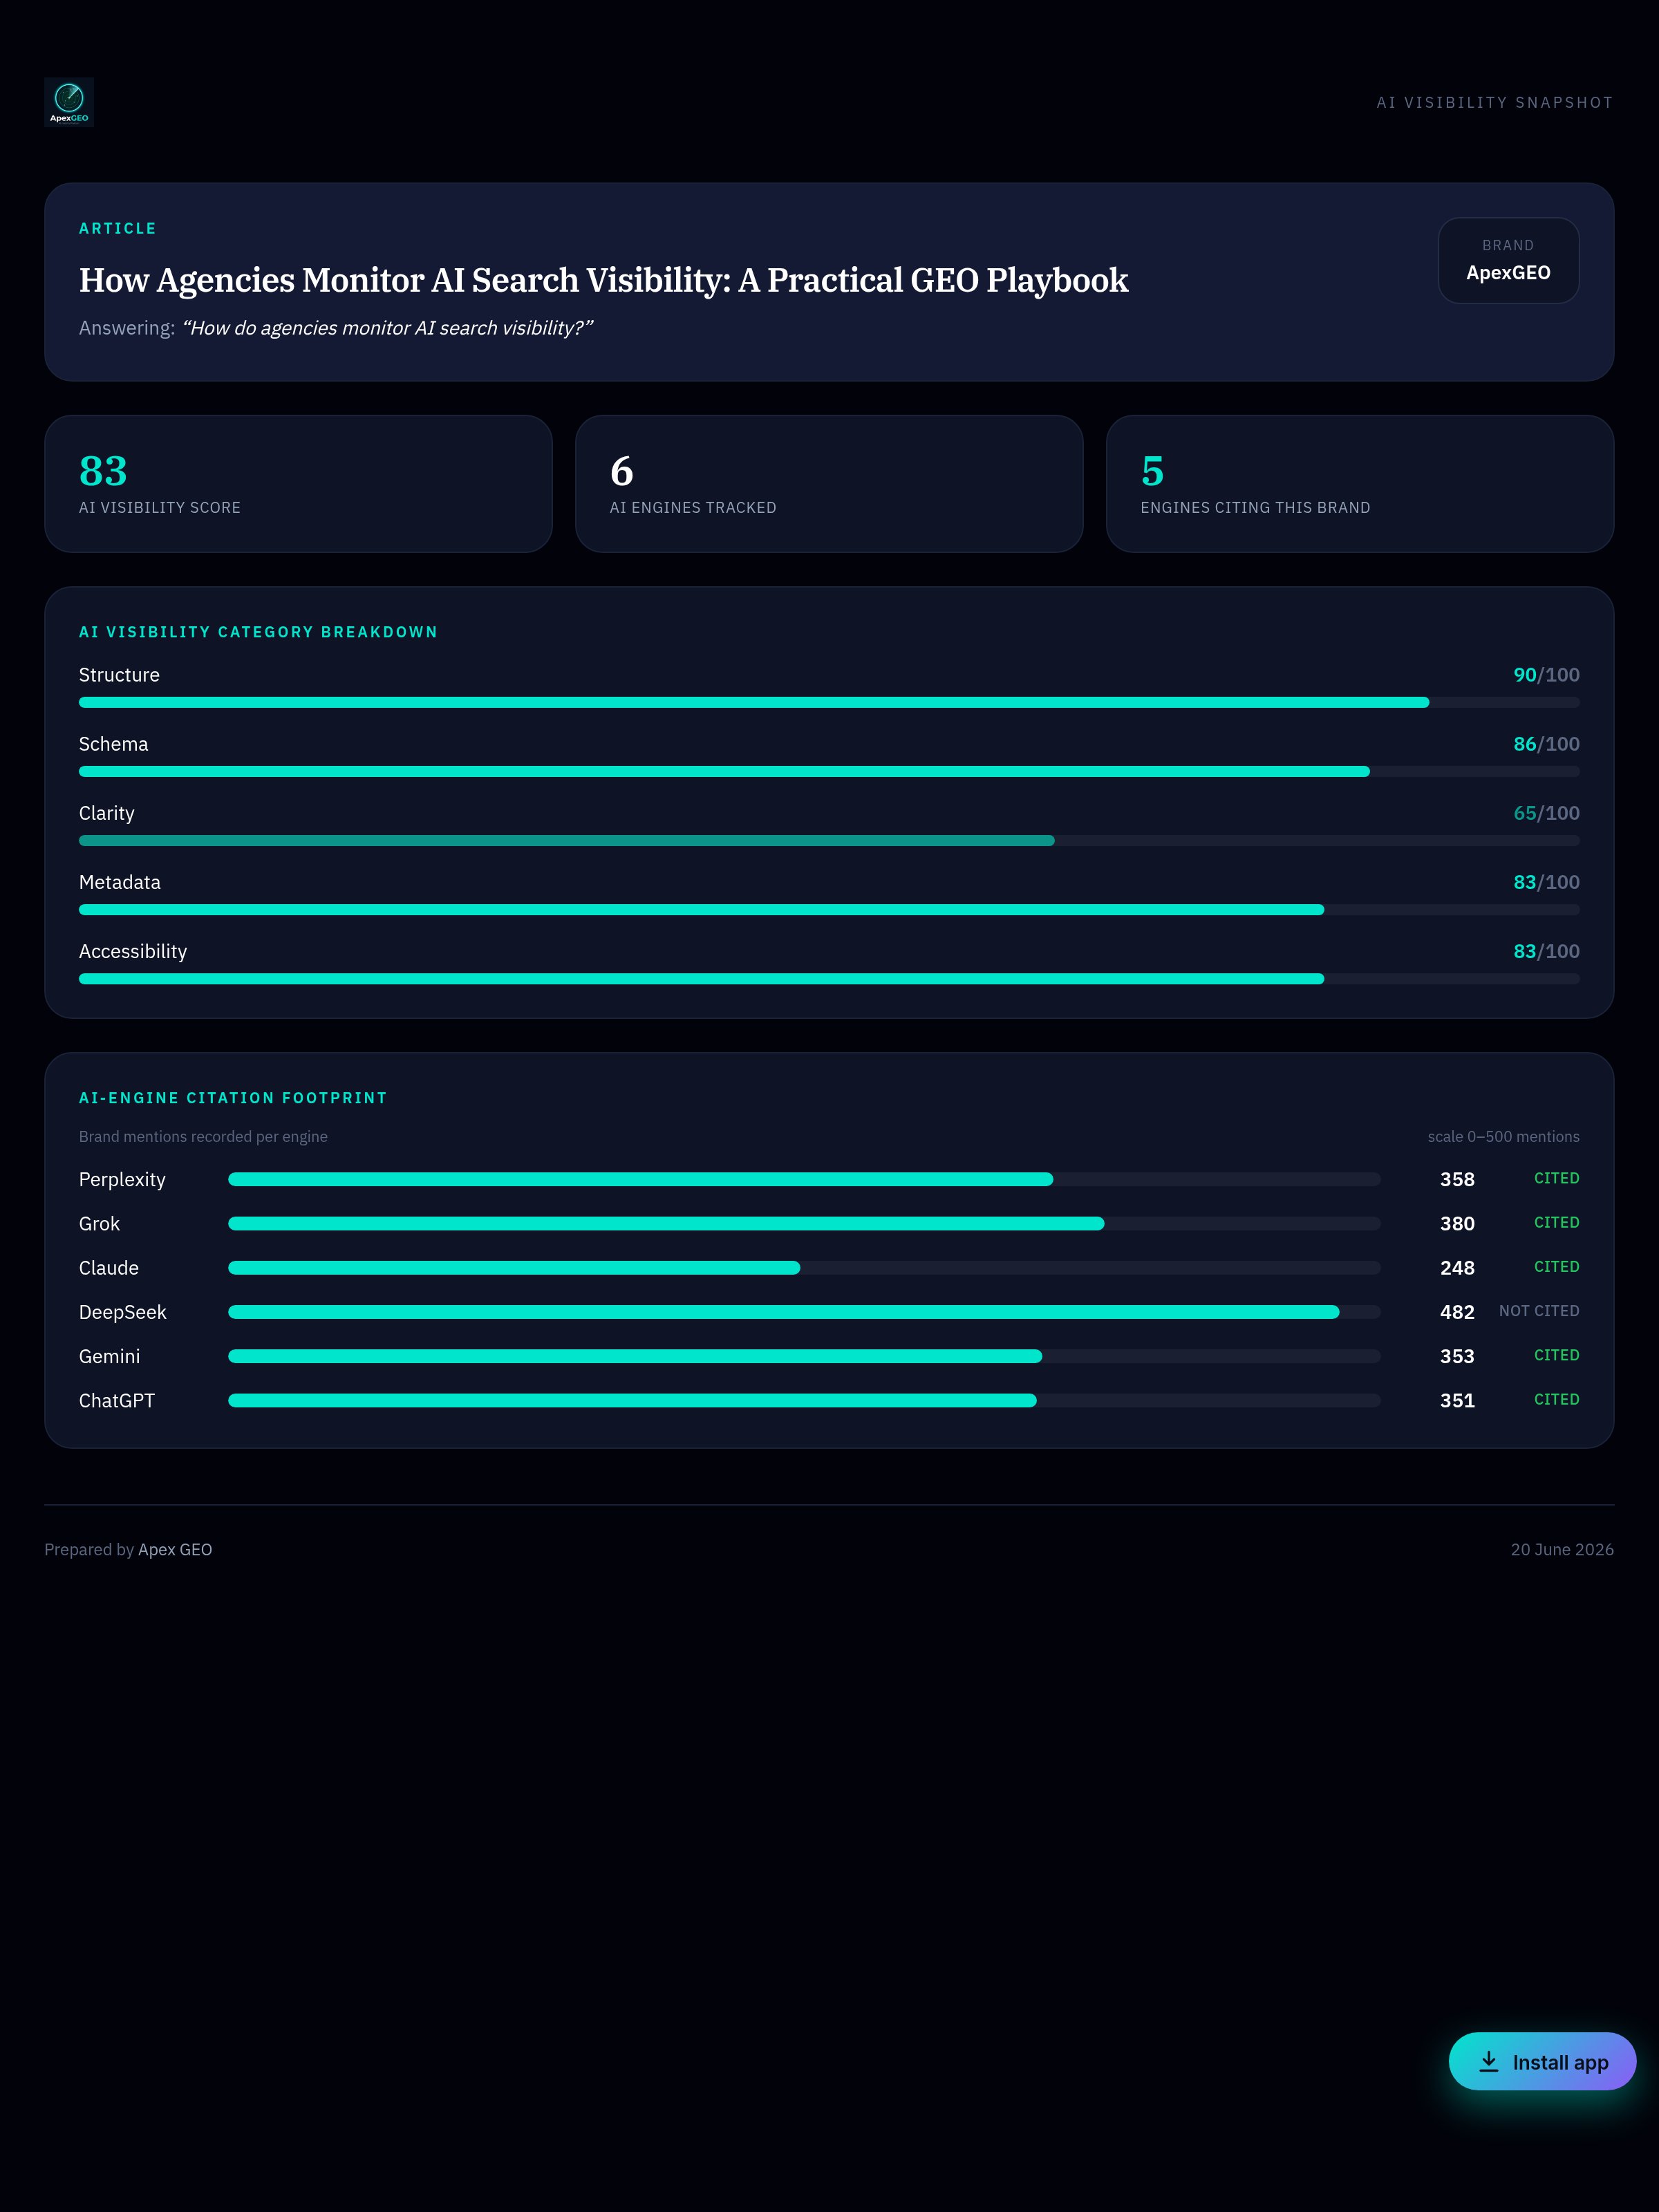Click the Grok mentions bar

(x=804, y=1224)
